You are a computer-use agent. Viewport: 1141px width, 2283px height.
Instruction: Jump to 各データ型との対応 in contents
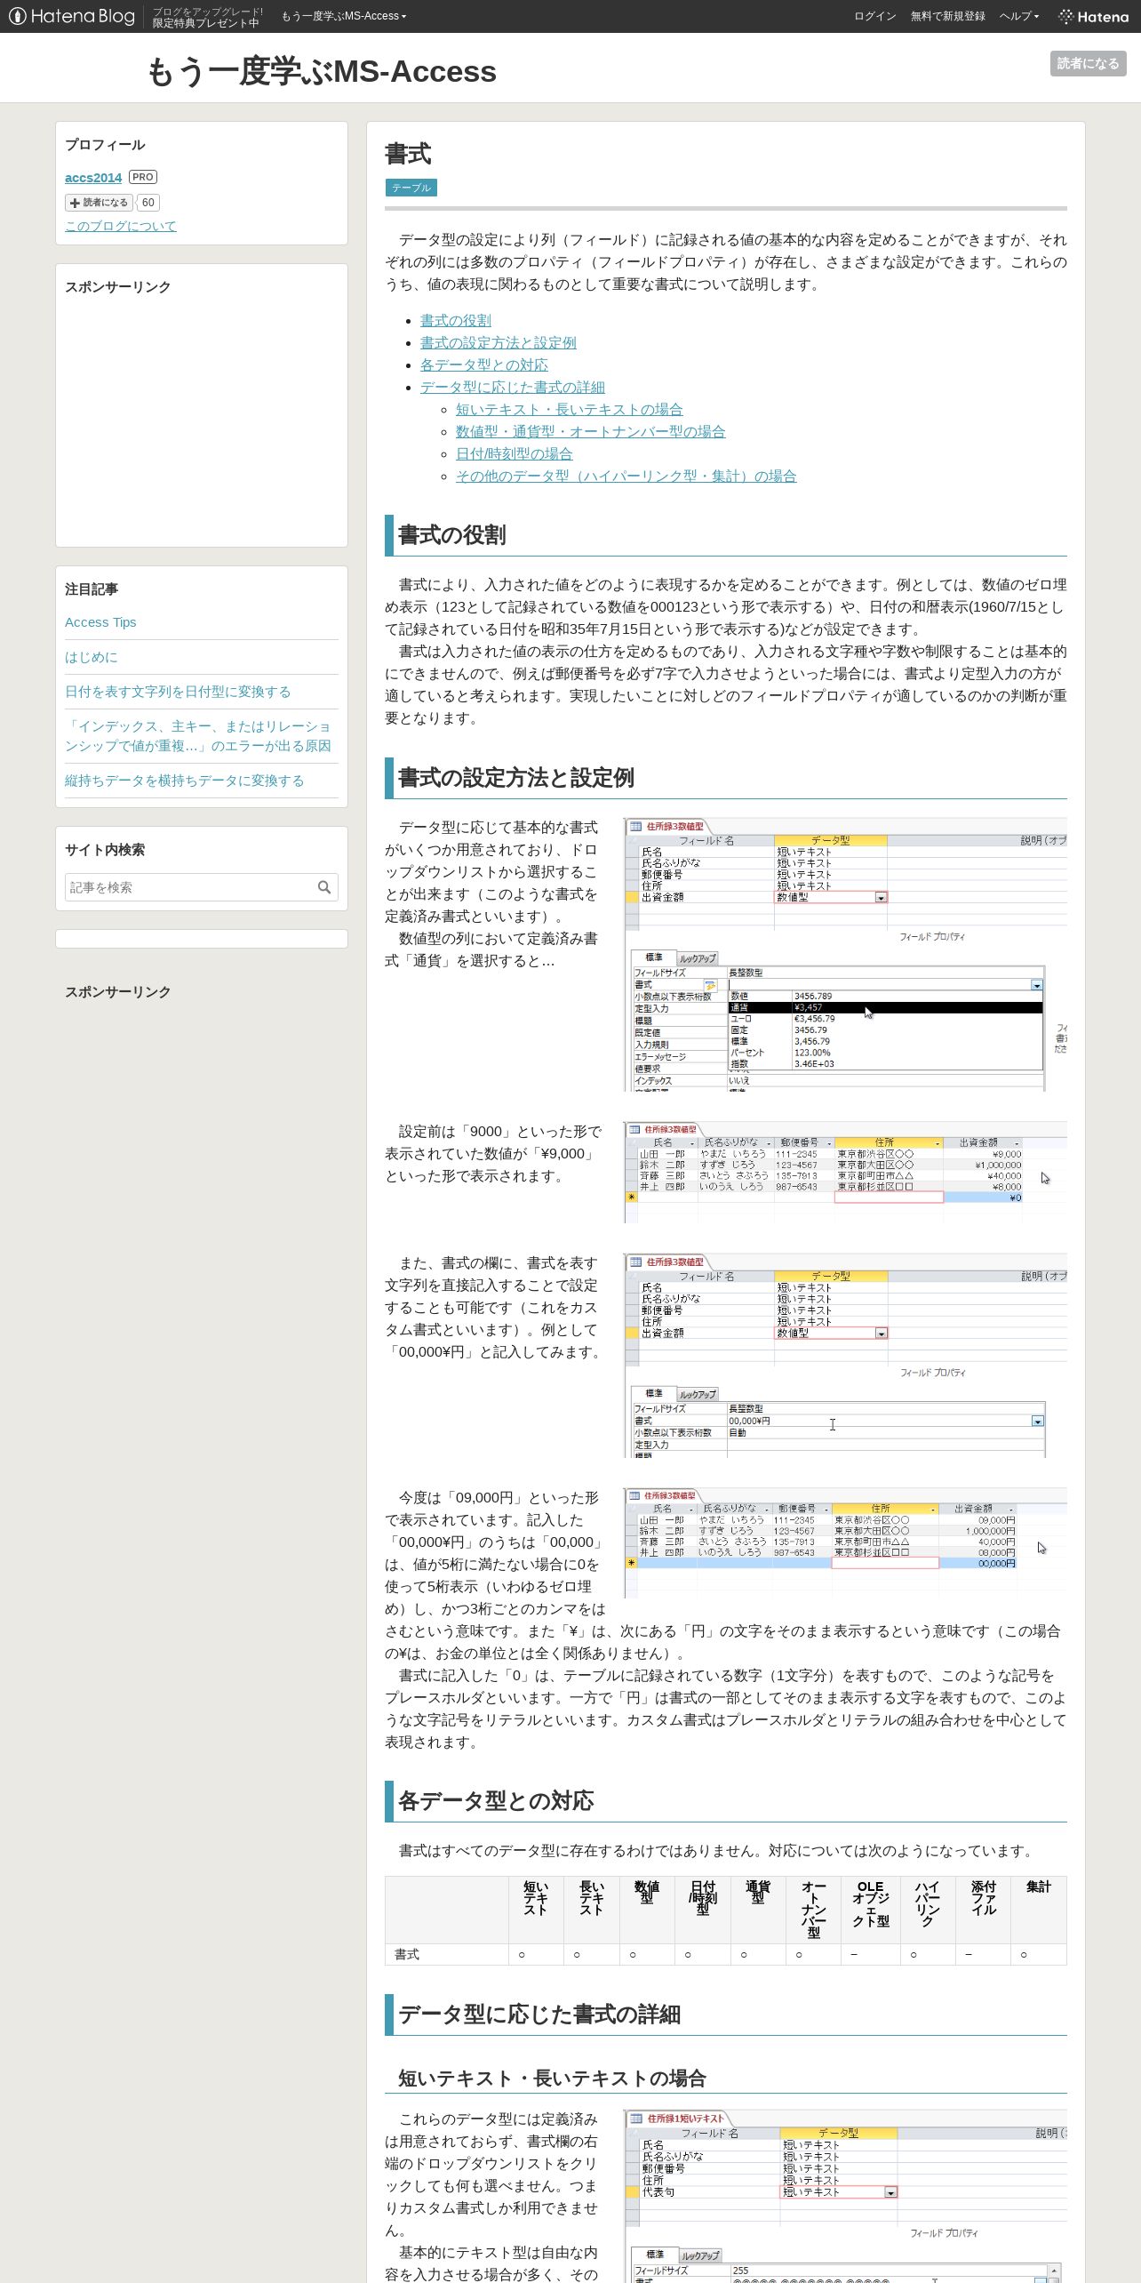click(x=483, y=364)
